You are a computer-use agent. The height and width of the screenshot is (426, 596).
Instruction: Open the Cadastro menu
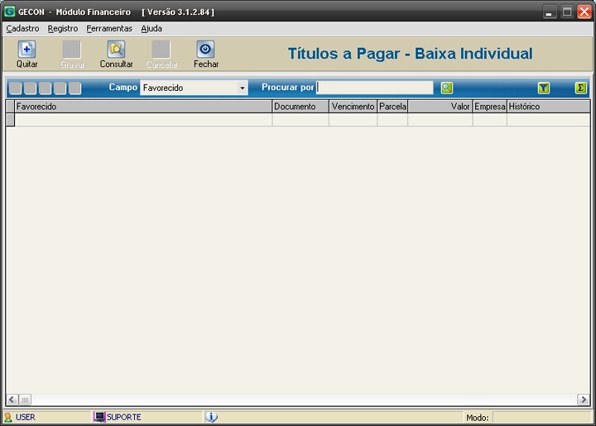point(22,28)
